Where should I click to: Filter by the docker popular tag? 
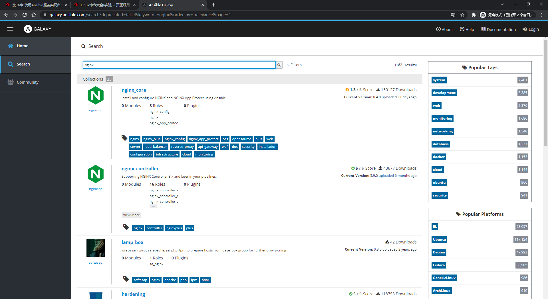[x=439, y=157]
